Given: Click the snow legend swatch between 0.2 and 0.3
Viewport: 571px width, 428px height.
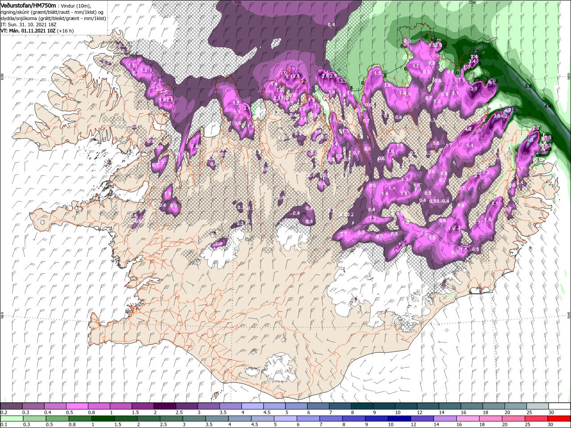Looking at the screenshot, I should click(x=11, y=406).
